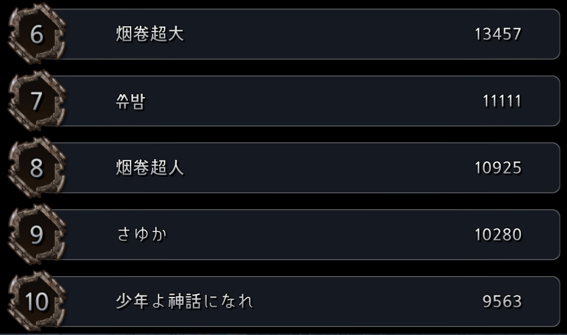Click the score 11111
The width and height of the screenshot is (567, 335).
pos(502,101)
